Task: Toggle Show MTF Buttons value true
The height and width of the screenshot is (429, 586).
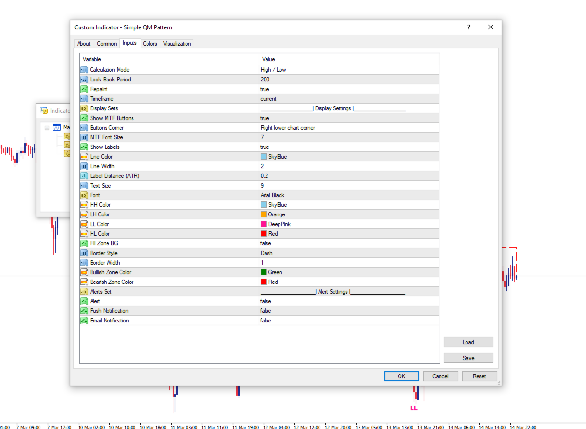Action: [x=349, y=118]
